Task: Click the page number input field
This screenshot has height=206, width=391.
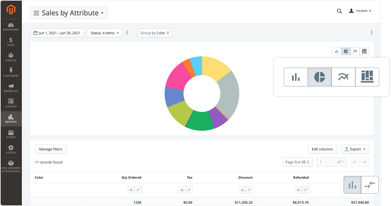Action: 332,162
